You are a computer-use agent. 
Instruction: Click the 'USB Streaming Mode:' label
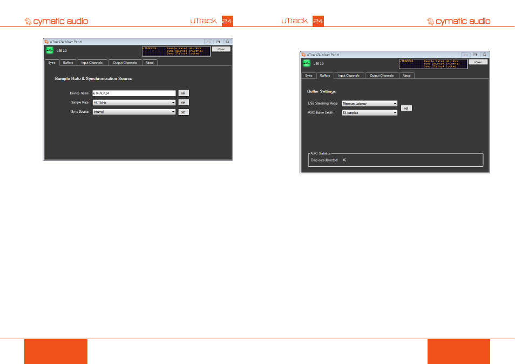323,104
